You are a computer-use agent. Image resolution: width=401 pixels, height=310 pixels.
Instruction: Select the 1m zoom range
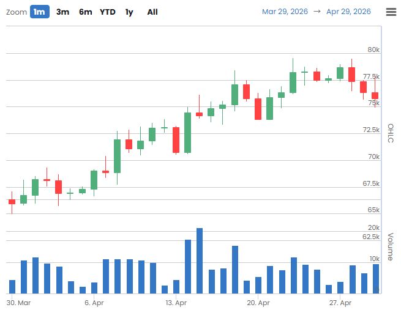tap(40, 12)
